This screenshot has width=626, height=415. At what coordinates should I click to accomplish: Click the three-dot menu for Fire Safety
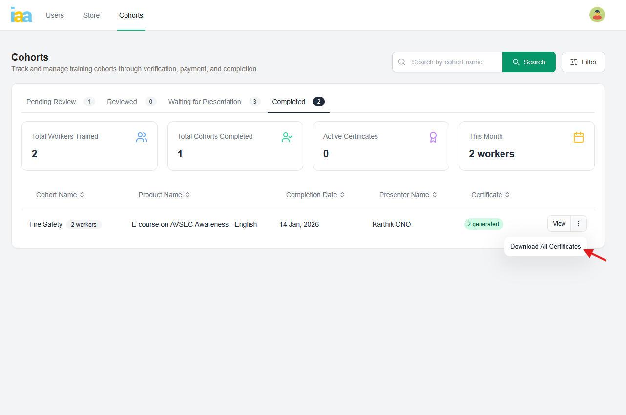pyautogui.click(x=579, y=224)
